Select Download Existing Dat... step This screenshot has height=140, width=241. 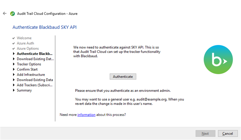pyautogui.click(x=35, y=59)
